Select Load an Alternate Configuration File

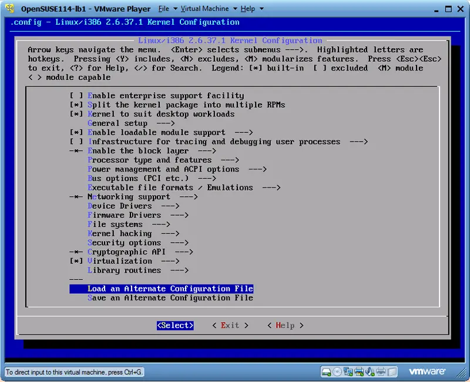(161, 289)
